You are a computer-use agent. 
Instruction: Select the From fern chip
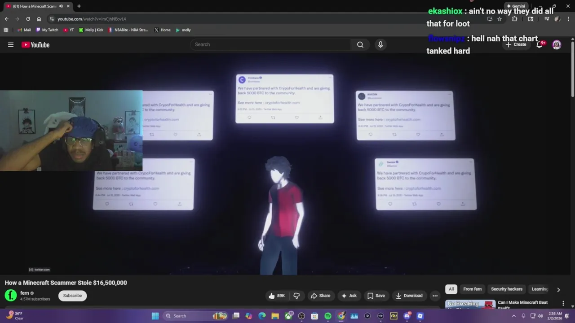(x=472, y=289)
